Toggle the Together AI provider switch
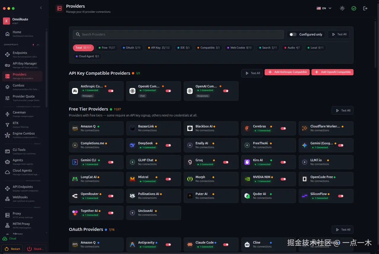This screenshot has width=379, height=254. tap(111, 213)
